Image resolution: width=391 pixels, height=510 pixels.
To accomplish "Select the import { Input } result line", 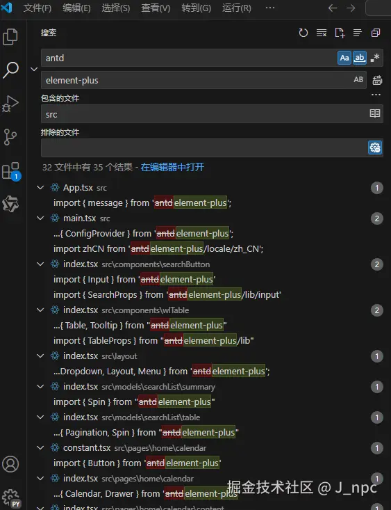I will pyautogui.click(x=208, y=279).
